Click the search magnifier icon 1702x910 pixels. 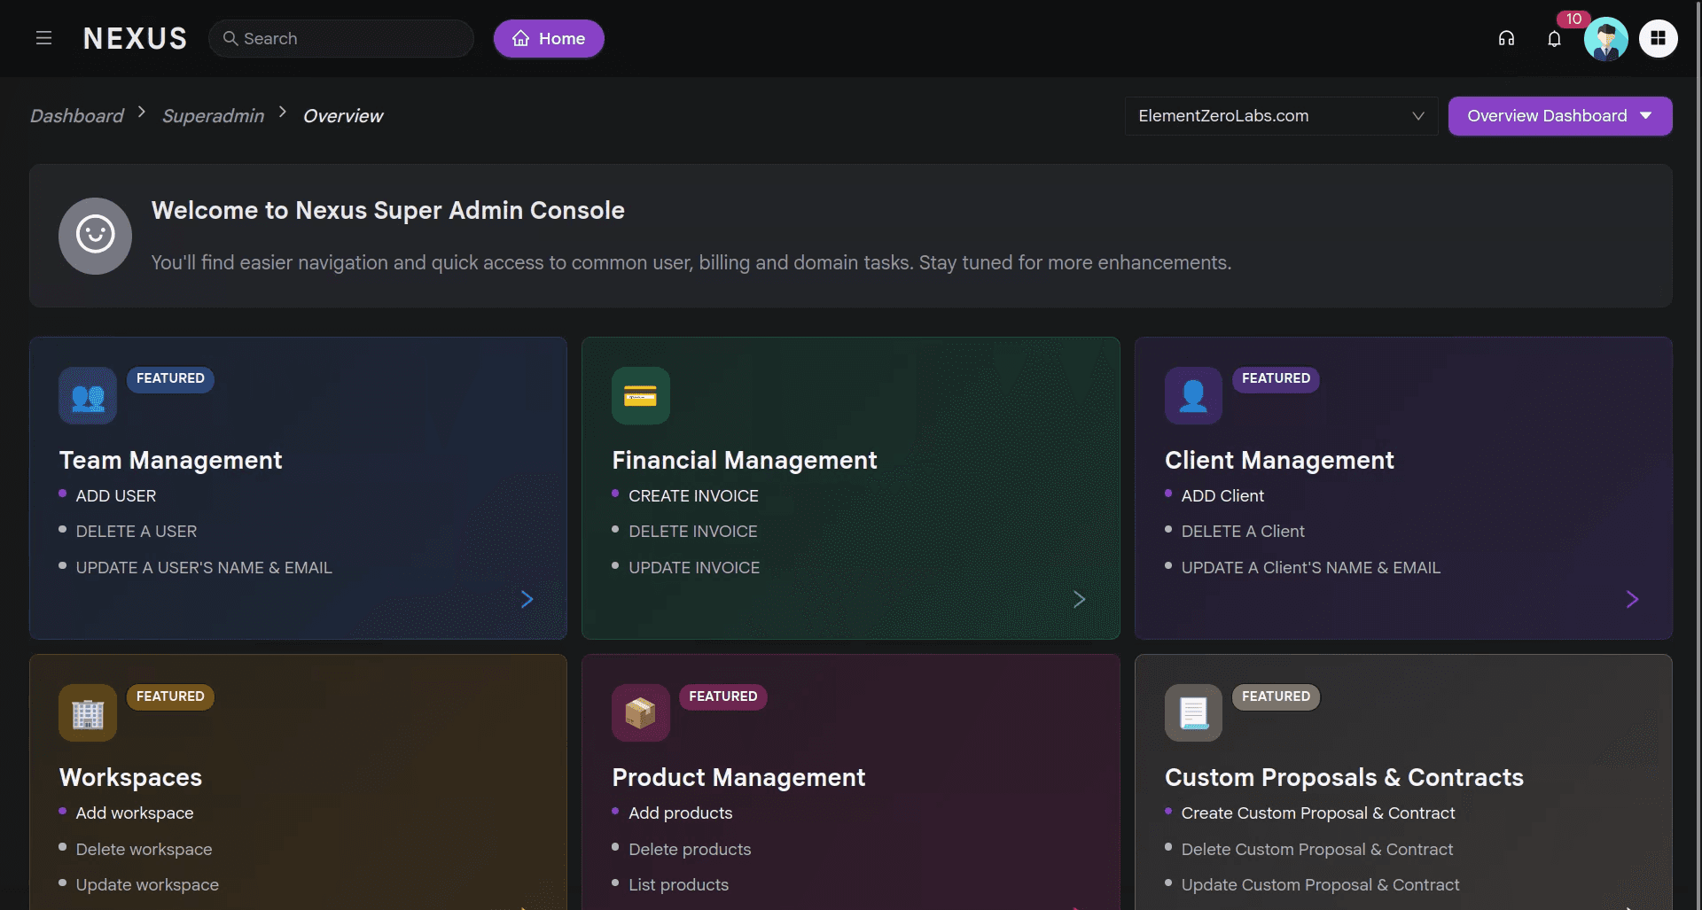[230, 38]
